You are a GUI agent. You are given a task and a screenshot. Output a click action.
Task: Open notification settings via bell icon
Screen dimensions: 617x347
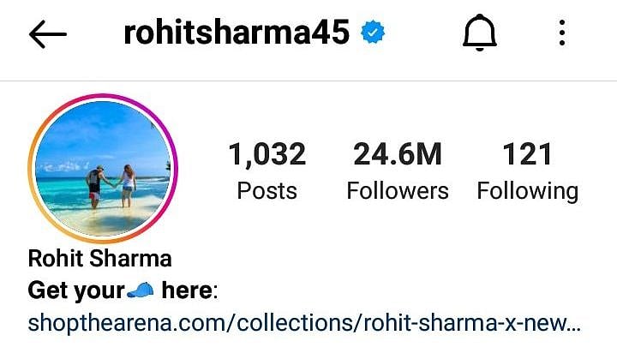click(479, 33)
